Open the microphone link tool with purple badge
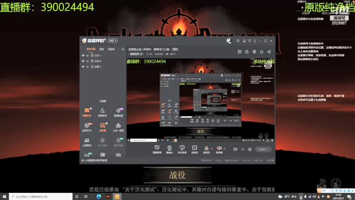355x200 pixels. (118, 112)
